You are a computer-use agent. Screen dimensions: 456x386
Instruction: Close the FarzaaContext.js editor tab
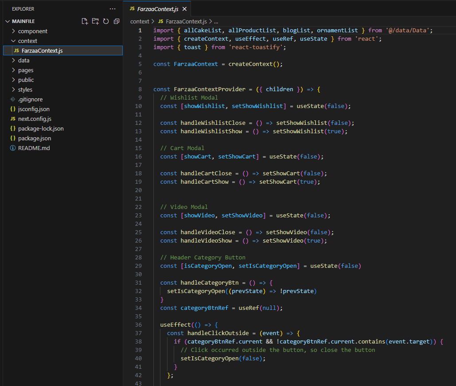(x=184, y=9)
